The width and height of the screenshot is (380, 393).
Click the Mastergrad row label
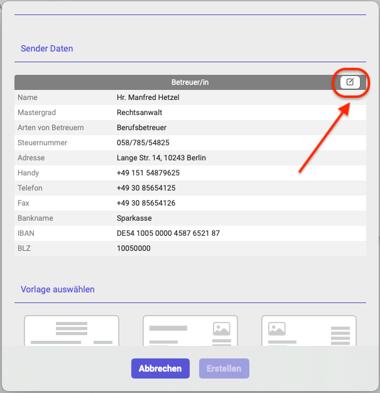click(37, 113)
